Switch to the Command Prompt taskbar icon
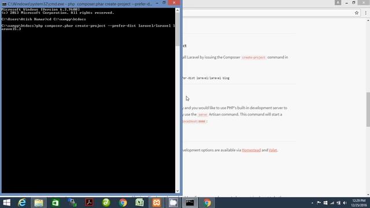Image resolution: width=370 pixels, height=208 pixels. (x=190, y=203)
